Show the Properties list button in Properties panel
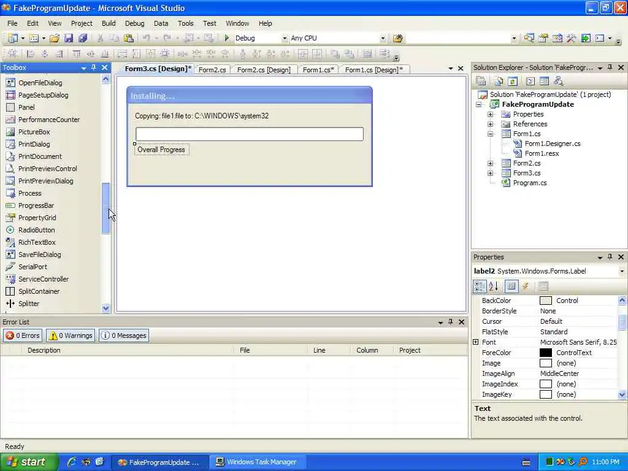The image size is (628, 471). tap(511, 286)
